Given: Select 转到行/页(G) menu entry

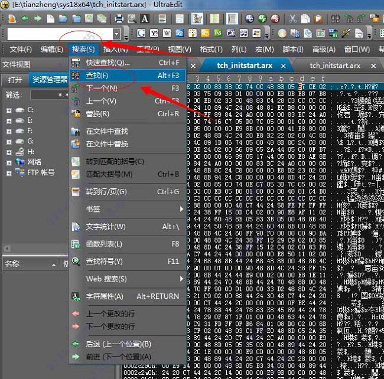Looking at the screenshot, I should coord(127,192).
